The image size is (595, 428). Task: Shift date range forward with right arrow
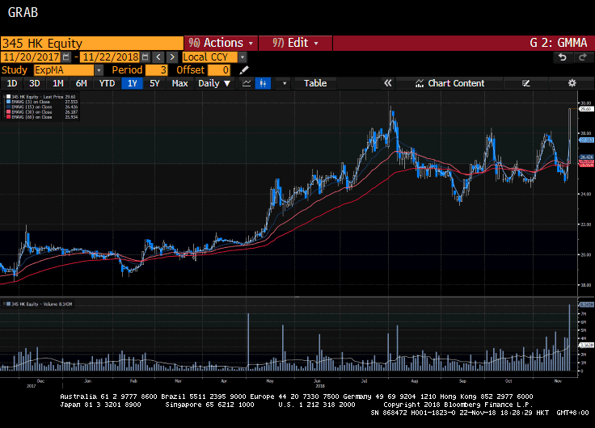coord(172,57)
